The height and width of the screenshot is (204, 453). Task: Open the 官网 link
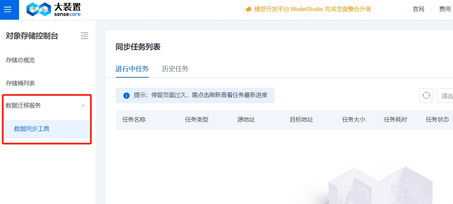pyautogui.click(x=418, y=9)
